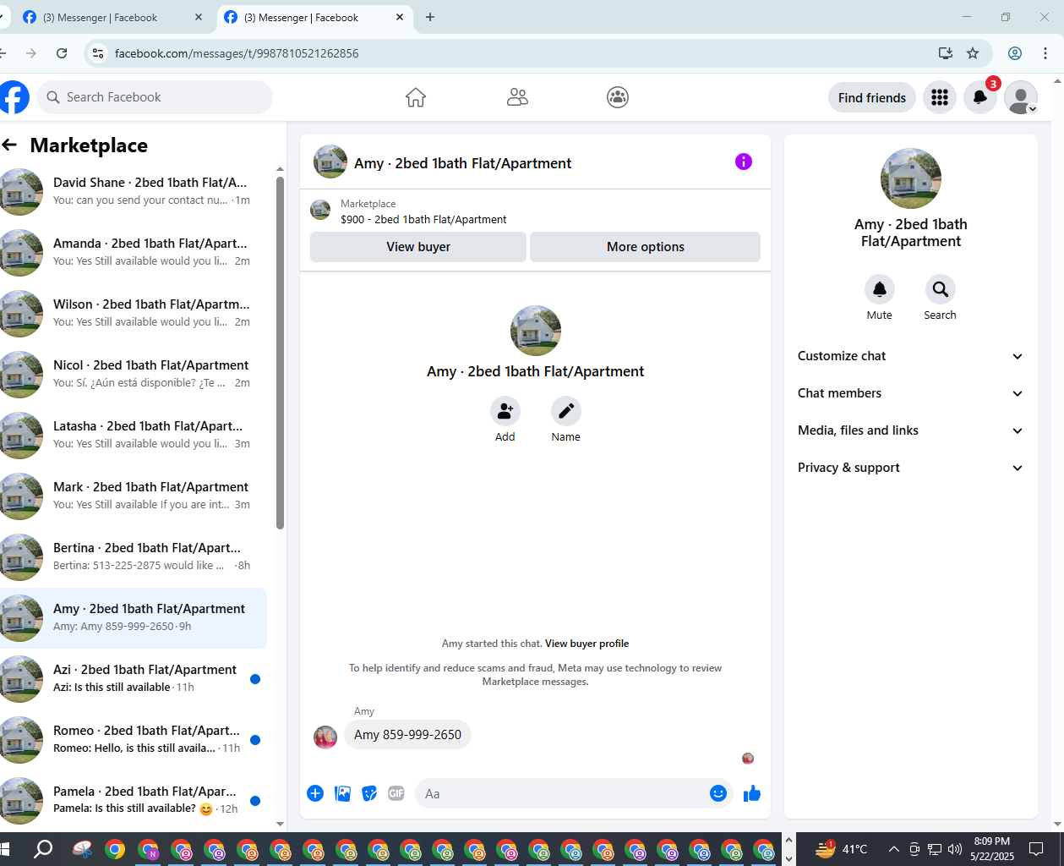Open conversation information purple icon

pyautogui.click(x=744, y=162)
